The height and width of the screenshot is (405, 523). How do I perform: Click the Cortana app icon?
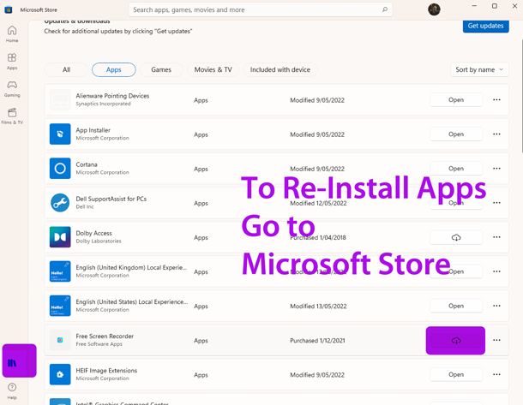(60, 168)
